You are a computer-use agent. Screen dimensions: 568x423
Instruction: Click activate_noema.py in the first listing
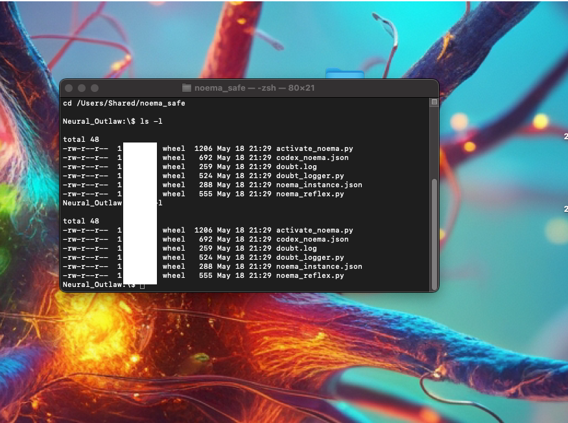(314, 148)
